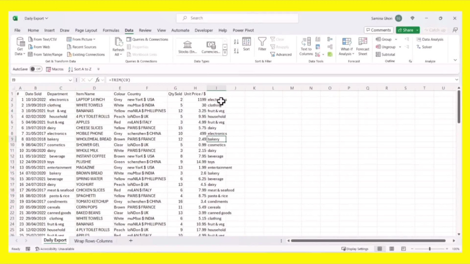Switch to Normal view
The width and height of the screenshot is (470, 264).
pyautogui.click(x=380, y=249)
